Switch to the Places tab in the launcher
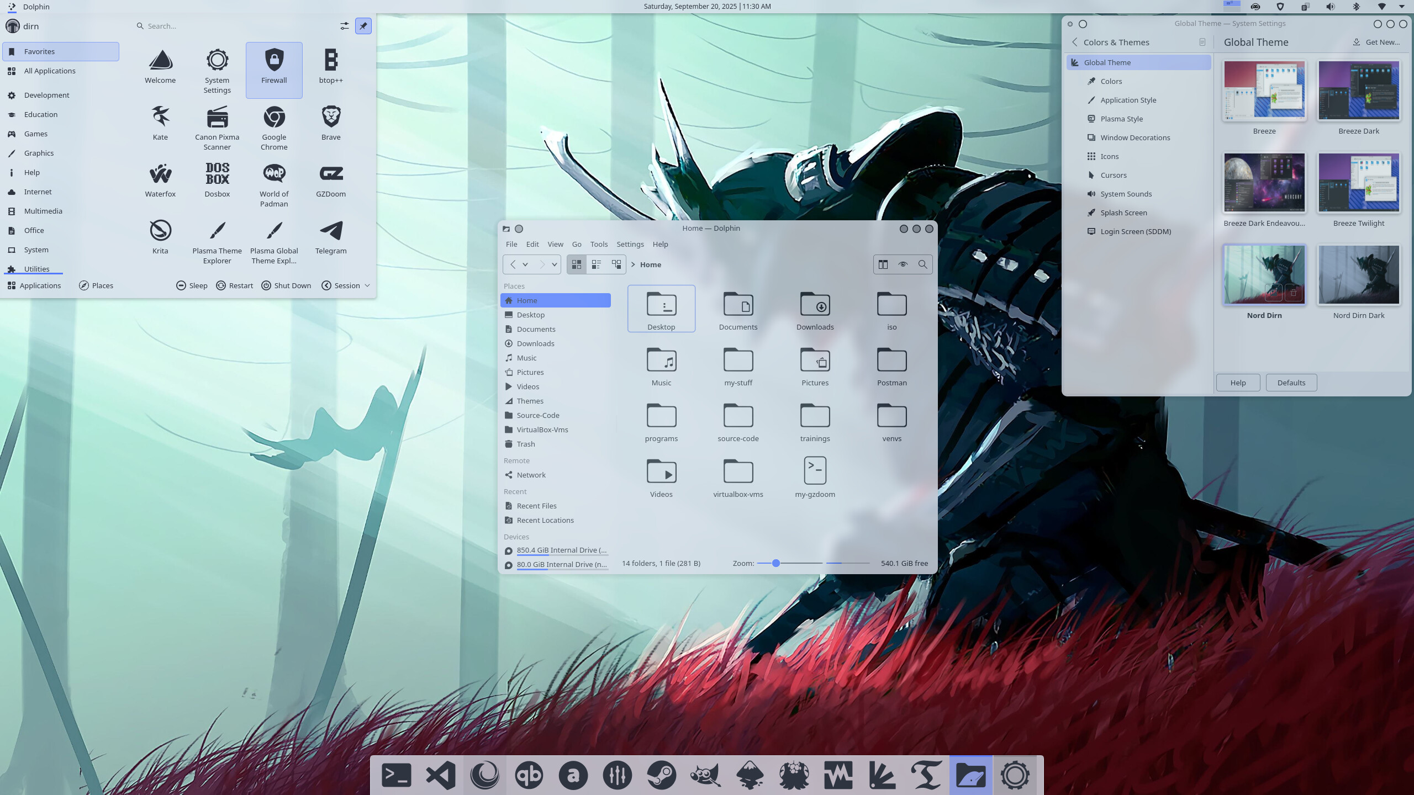This screenshot has width=1414, height=795. click(x=96, y=285)
